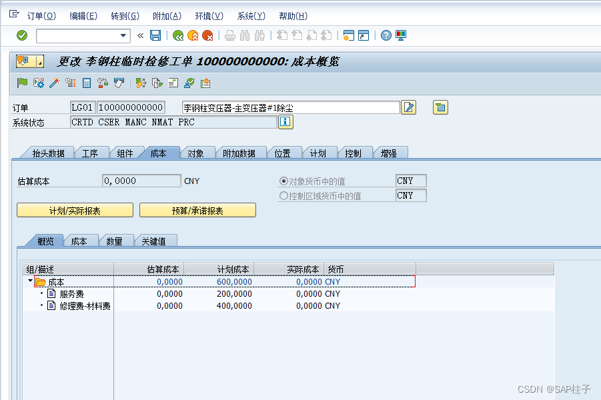Click the wand icon in application toolbar
The height and width of the screenshot is (400, 601).
click(55, 83)
